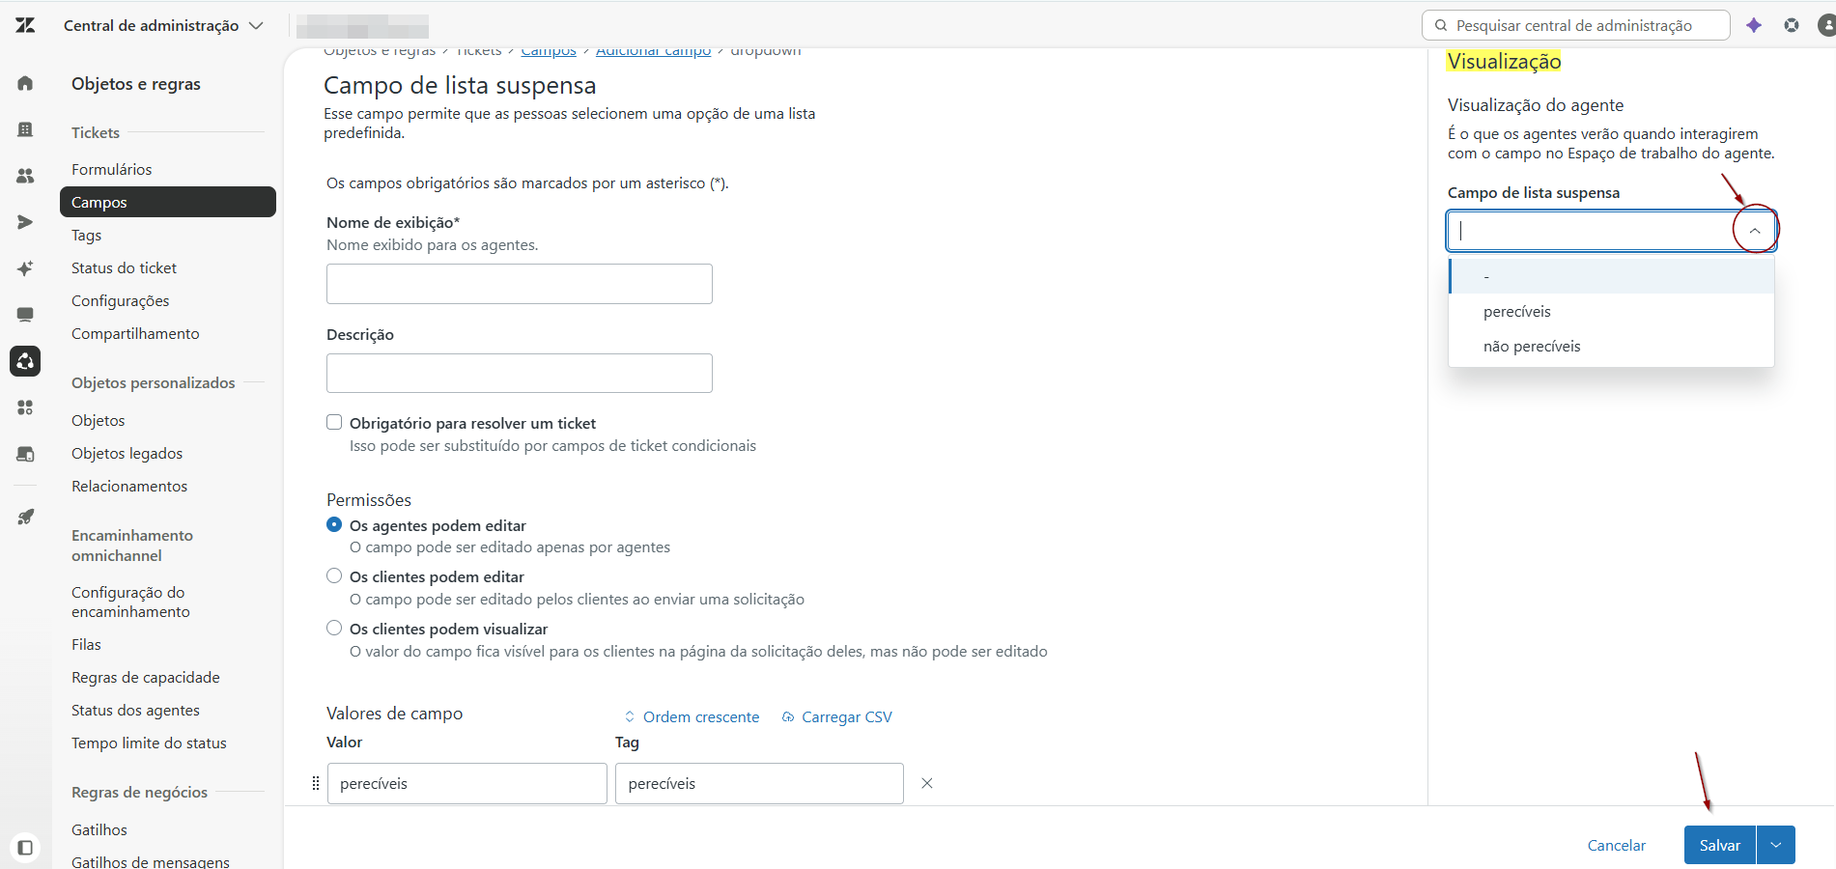Collapse the Campo de lista suspensa chevron

[x=1755, y=231]
